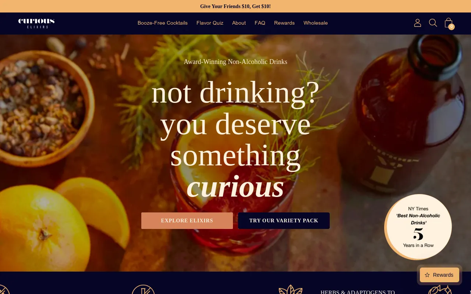Open the floating Rewards button
Screen dimensions: 471x294
pyautogui.click(x=439, y=275)
